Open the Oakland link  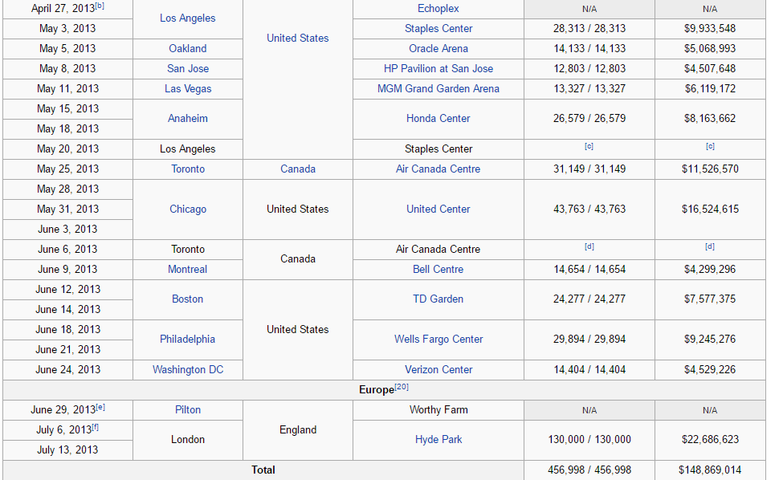(x=187, y=49)
